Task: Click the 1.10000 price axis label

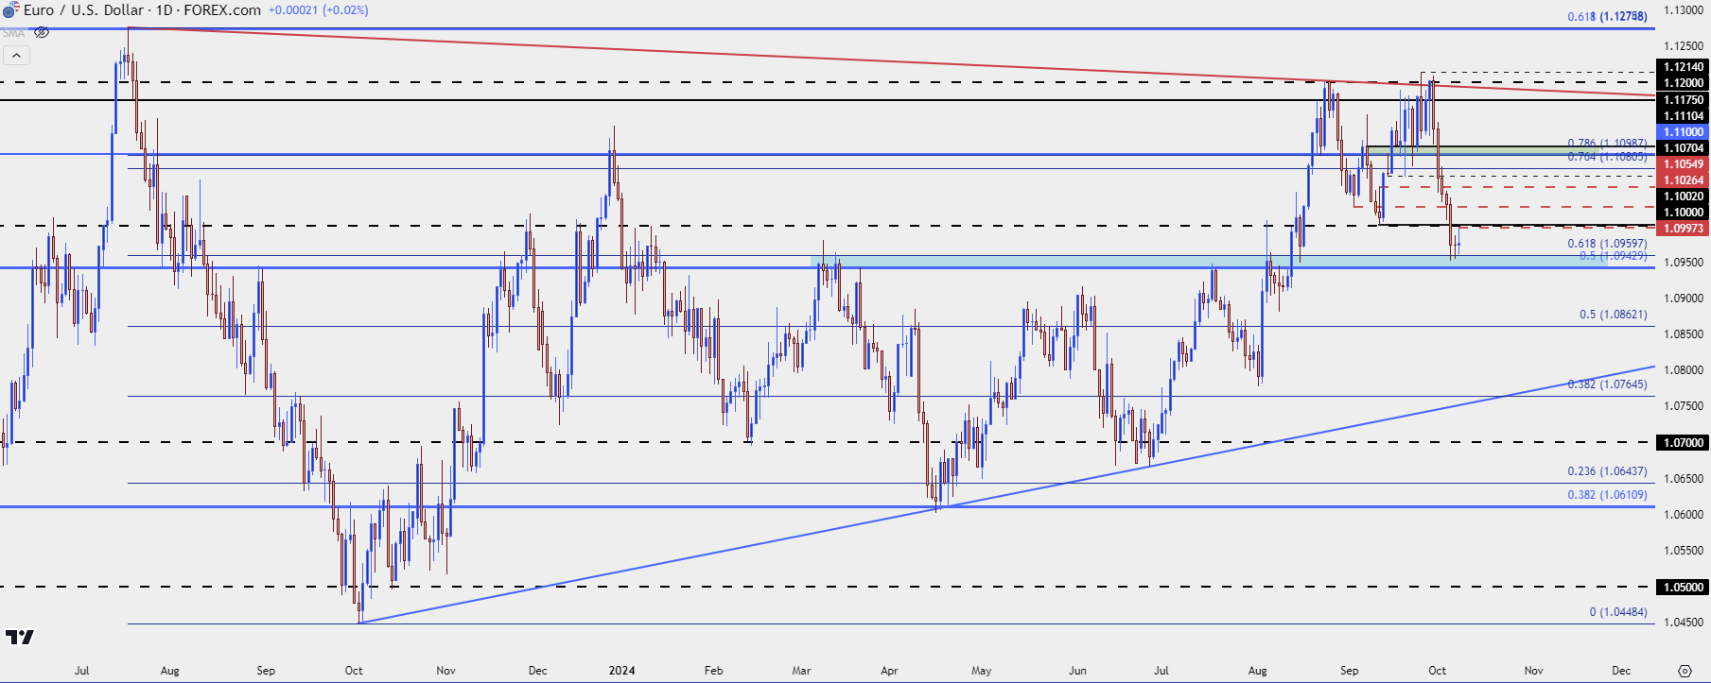Action: coord(1684,213)
